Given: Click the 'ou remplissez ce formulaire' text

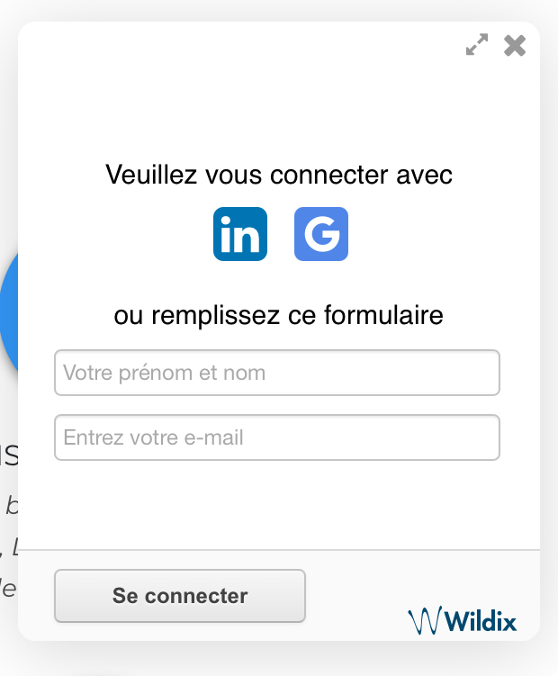Looking at the screenshot, I should [279, 315].
